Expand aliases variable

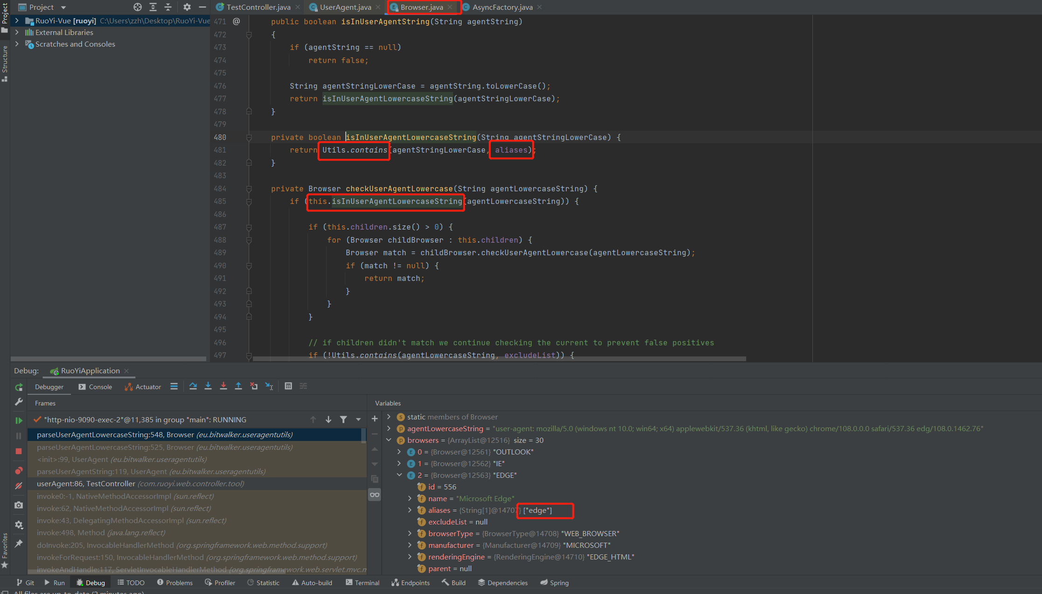point(410,510)
